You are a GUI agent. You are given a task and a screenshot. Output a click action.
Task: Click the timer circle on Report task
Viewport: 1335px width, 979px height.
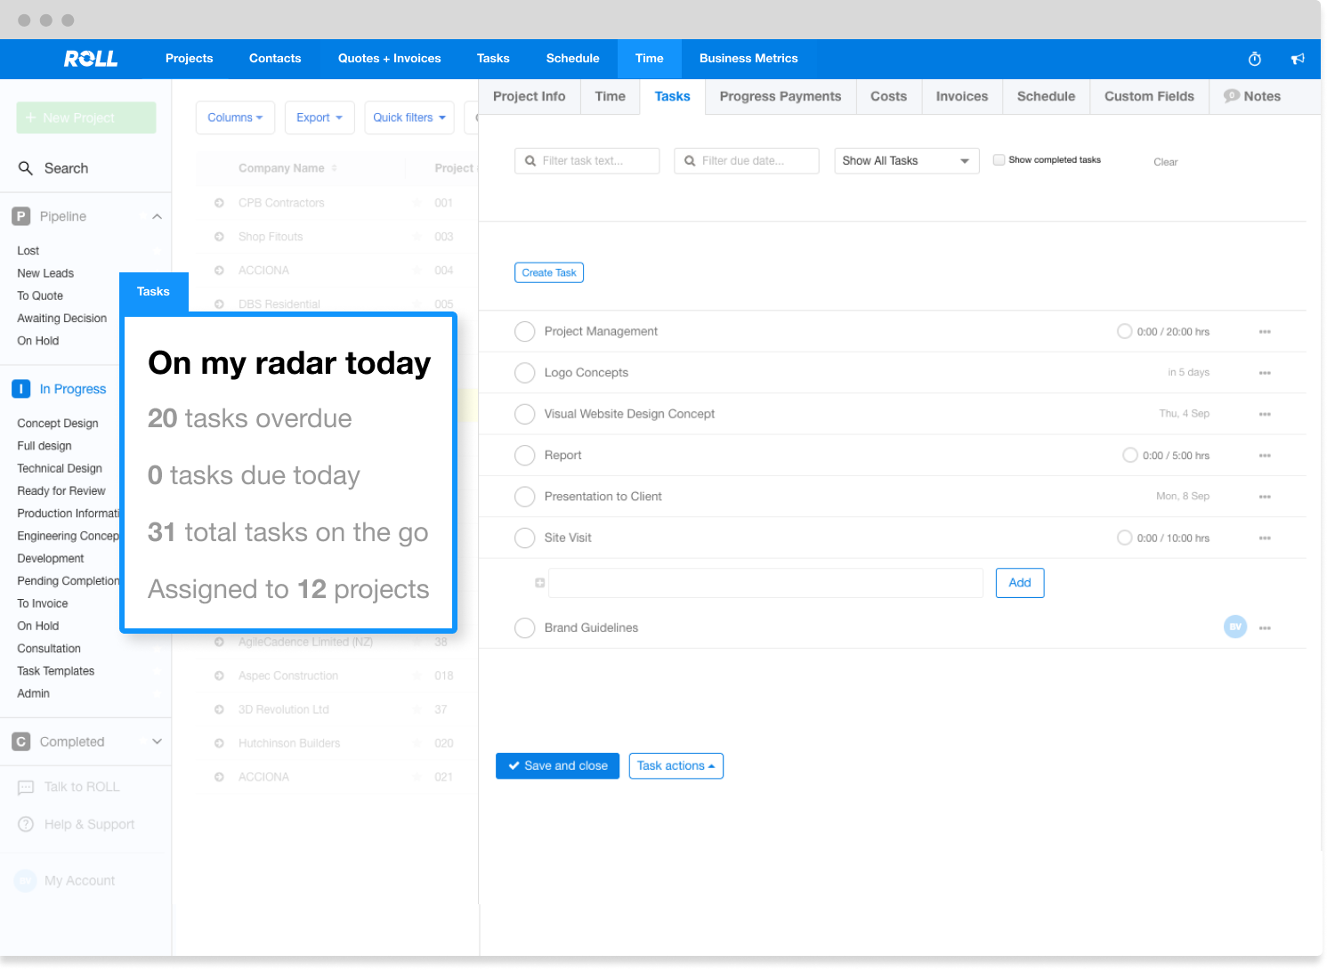pos(1129,456)
